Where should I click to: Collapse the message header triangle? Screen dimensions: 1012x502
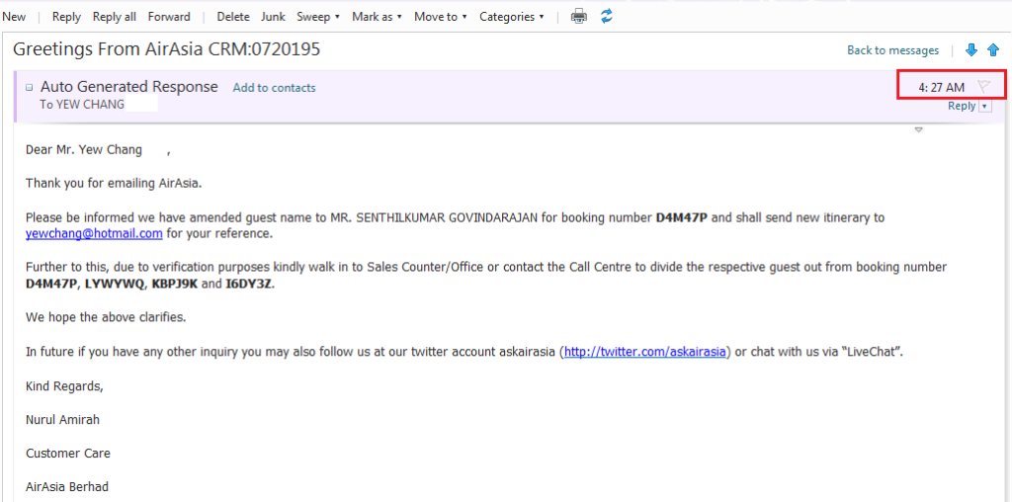(918, 129)
